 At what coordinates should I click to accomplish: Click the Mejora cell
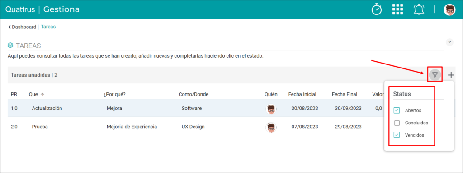click(x=114, y=108)
